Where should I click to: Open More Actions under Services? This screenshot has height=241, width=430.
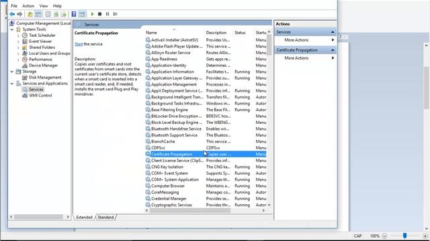305,40
